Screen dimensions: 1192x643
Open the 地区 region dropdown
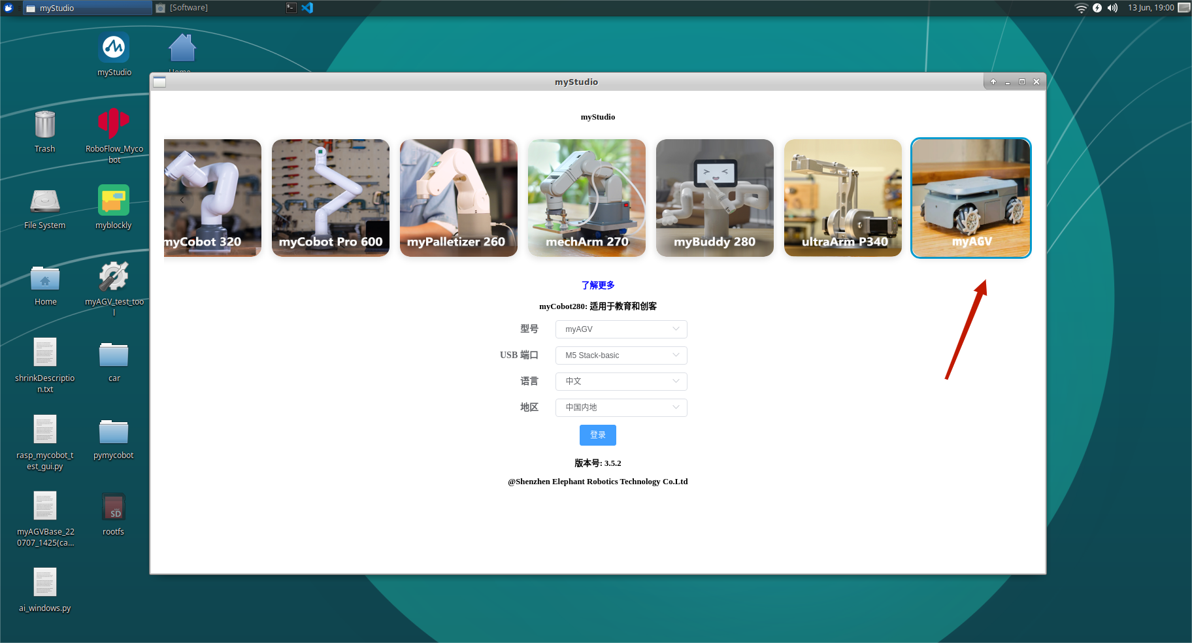620,407
